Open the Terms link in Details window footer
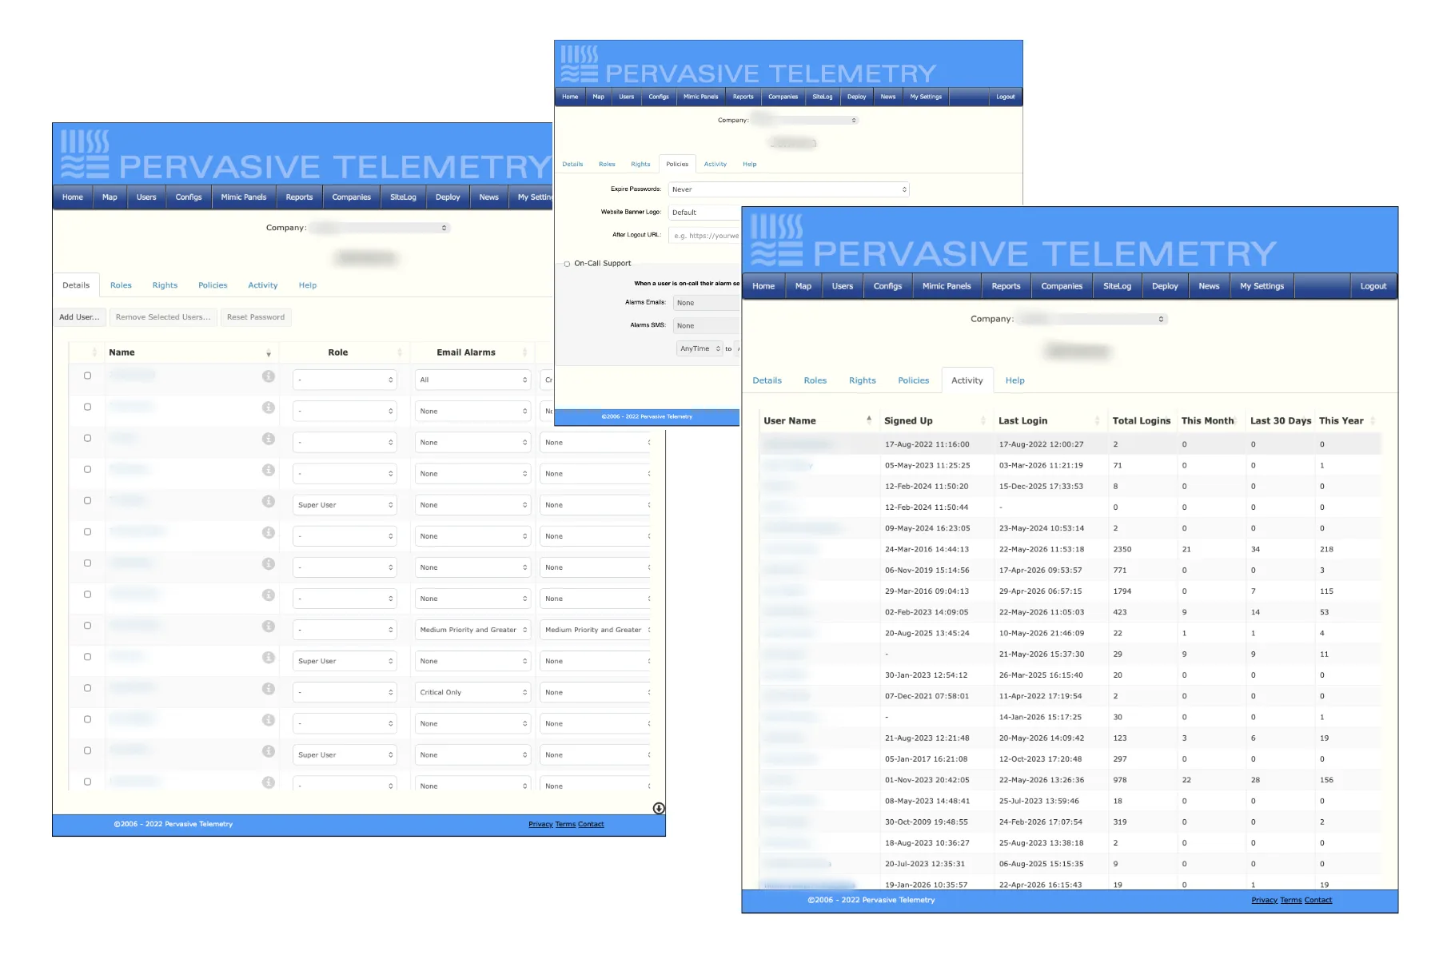This screenshot has width=1439, height=959. [565, 824]
